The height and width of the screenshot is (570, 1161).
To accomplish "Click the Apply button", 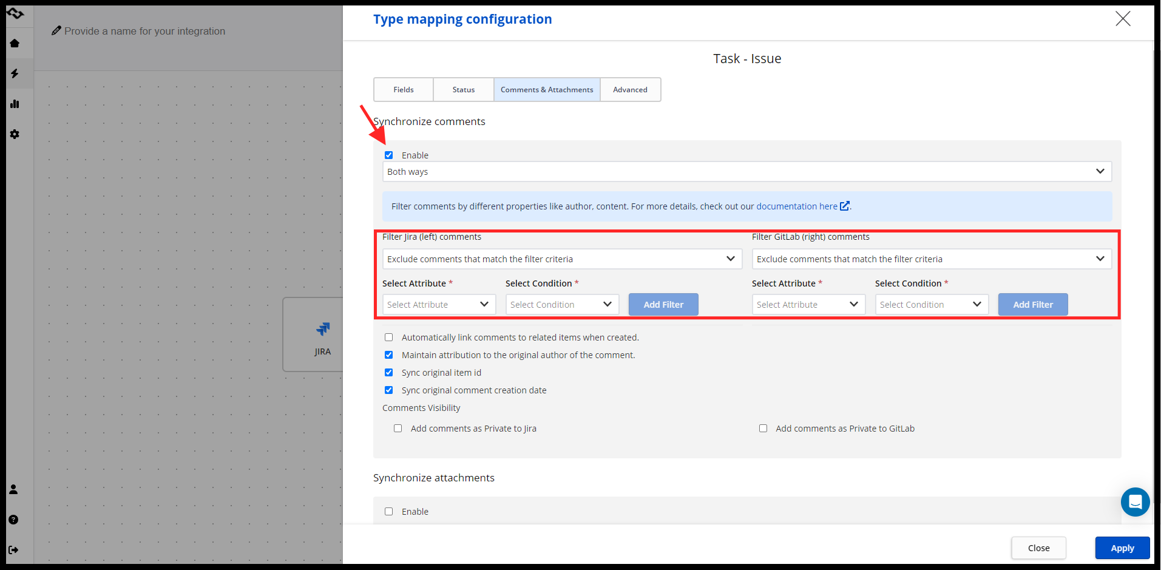I will (1122, 548).
